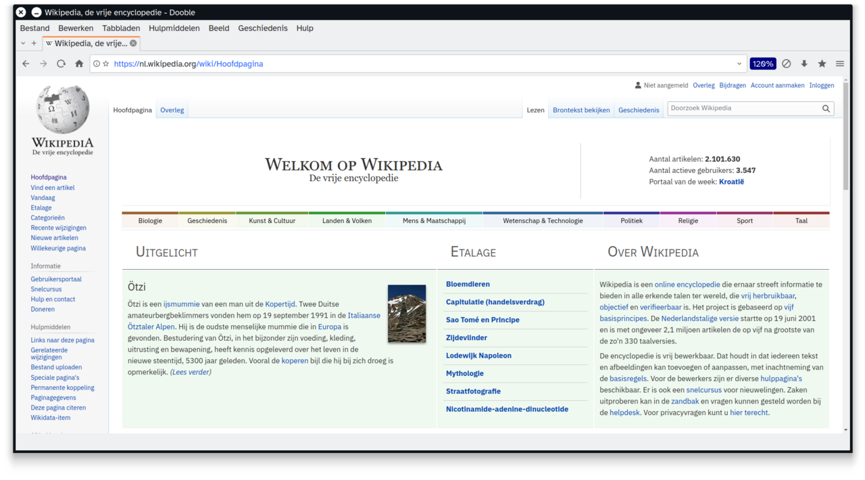The image size is (865, 480).
Task: Bookmark page with address bar star outline
Action: (x=106, y=64)
